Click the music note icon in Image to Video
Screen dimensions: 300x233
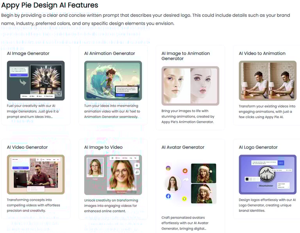point(137,172)
